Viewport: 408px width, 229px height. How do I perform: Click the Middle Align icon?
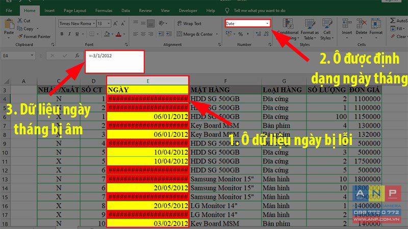click(x=143, y=23)
